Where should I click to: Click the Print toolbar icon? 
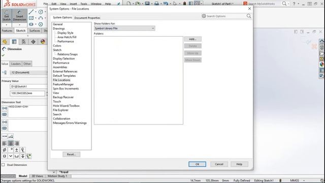(x=156, y=4)
